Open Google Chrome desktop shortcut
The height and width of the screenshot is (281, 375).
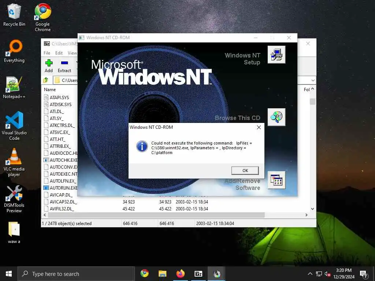[x=42, y=18]
